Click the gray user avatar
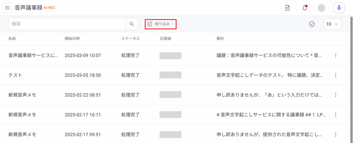Image resolution: width=353 pixels, height=143 pixels. click(321, 8)
